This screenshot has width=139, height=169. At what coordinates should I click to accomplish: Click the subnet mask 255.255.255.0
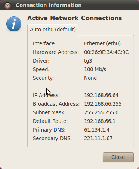tap(101, 112)
